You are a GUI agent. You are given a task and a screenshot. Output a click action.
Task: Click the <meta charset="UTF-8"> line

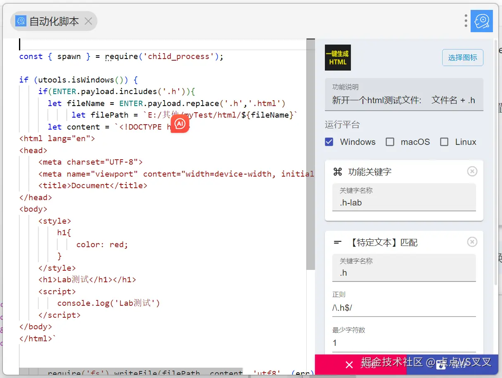tap(90, 162)
